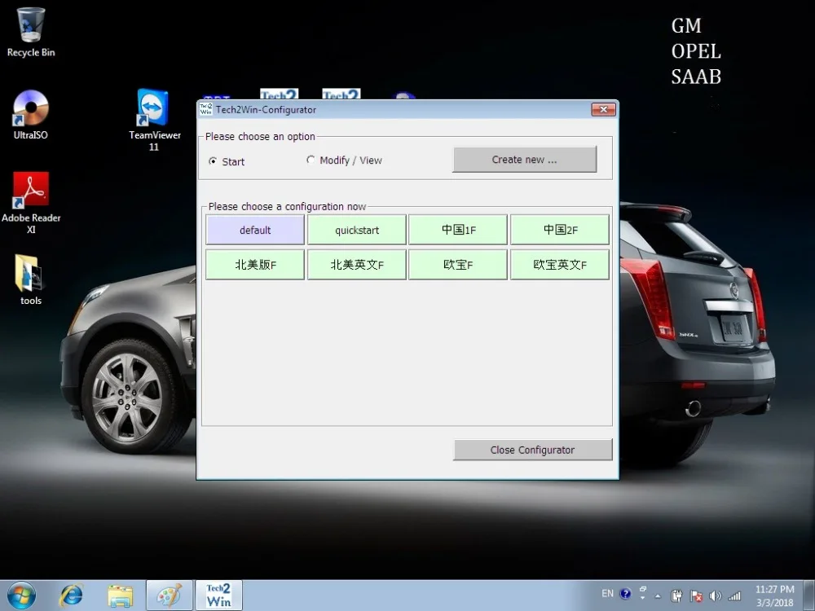The height and width of the screenshot is (611, 815).
Task: Open the clock showing 11:27 PM
Action: [774, 596]
